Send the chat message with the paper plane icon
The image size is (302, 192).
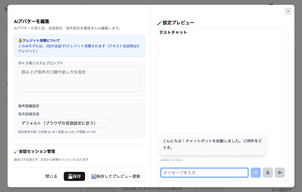[255, 173]
